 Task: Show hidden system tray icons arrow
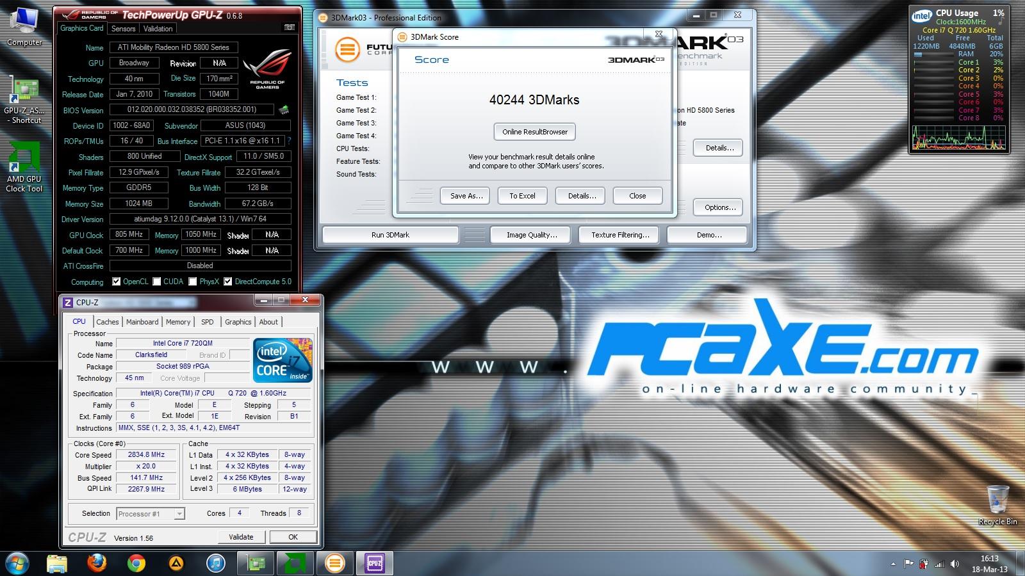[x=893, y=564]
